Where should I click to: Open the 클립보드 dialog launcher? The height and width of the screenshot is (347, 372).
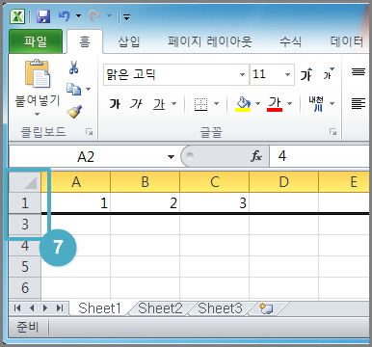[89, 131]
